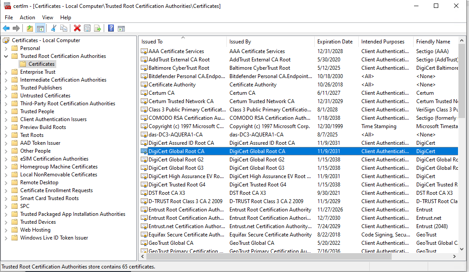
Task: Open Properties from the toolbar
Action: tap(87, 28)
